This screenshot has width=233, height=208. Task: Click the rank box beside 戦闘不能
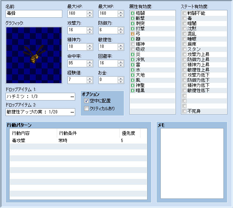pos(184,13)
